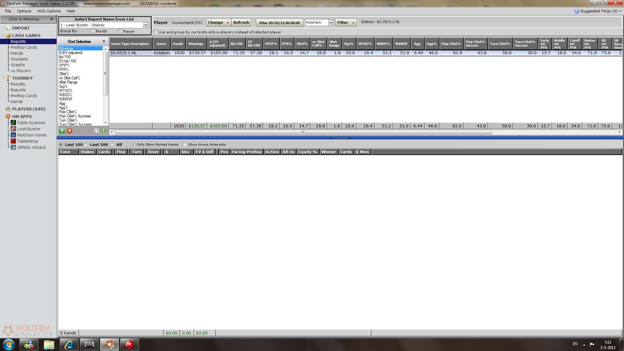Click the Cash Games coins icon

tap(8, 36)
